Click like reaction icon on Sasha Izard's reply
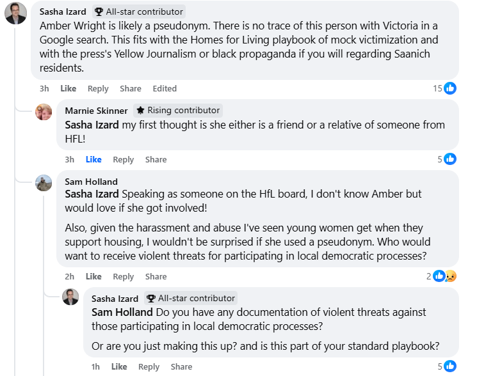 tap(450, 366)
